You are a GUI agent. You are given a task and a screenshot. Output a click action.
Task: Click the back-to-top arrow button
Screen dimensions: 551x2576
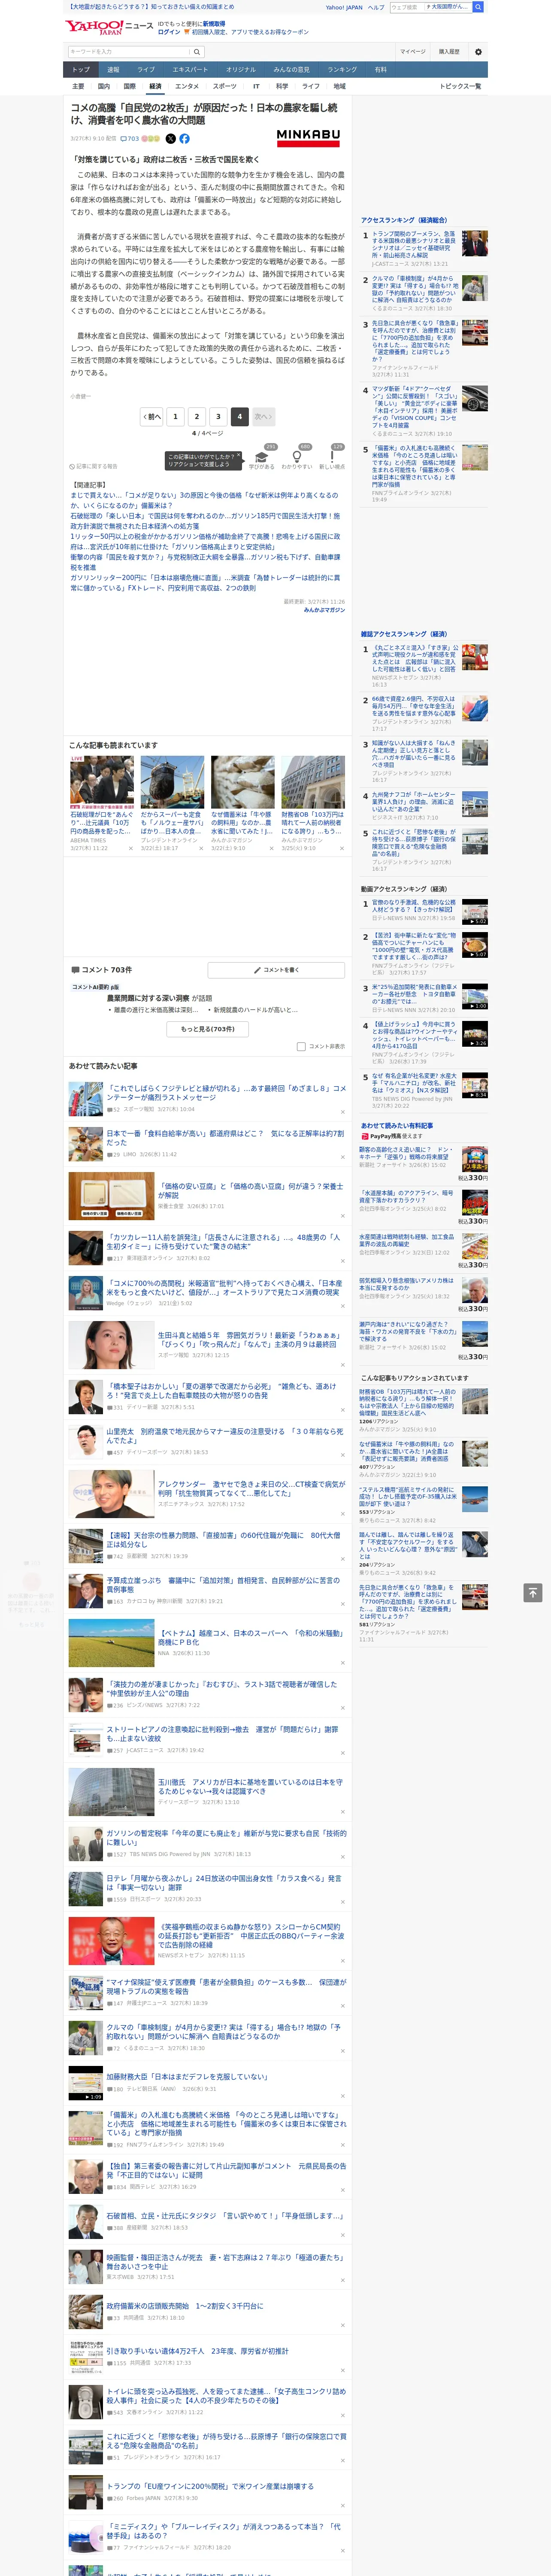click(533, 1593)
